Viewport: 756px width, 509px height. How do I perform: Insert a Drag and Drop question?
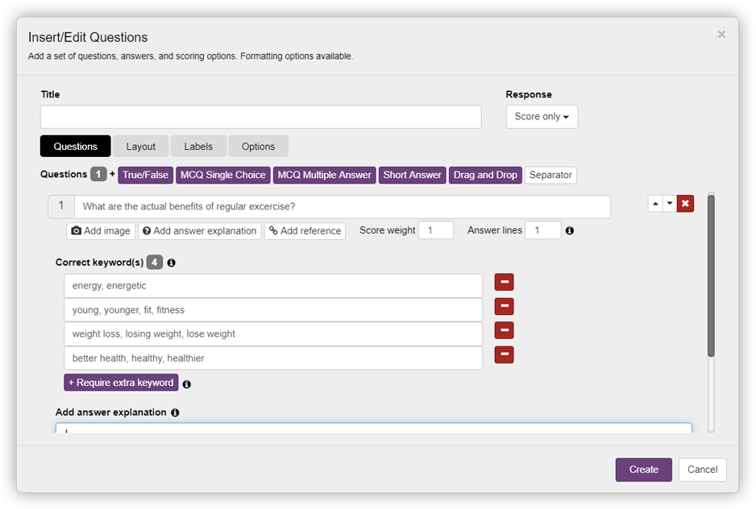pos(485,175)
